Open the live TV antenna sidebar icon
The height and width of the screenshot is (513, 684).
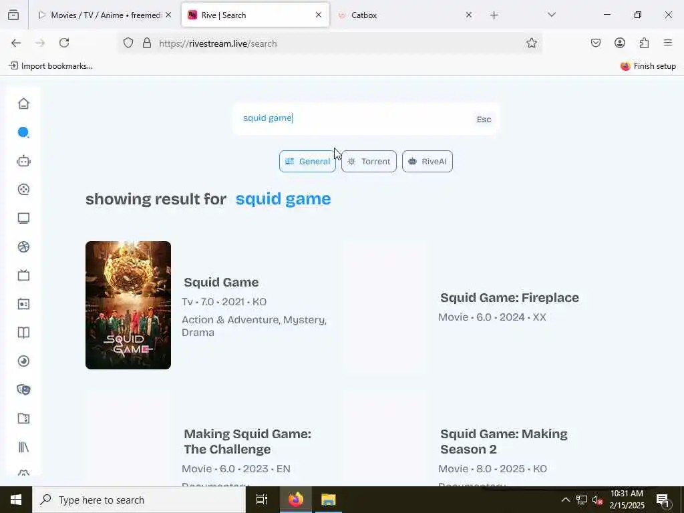(x=23, y=275)
